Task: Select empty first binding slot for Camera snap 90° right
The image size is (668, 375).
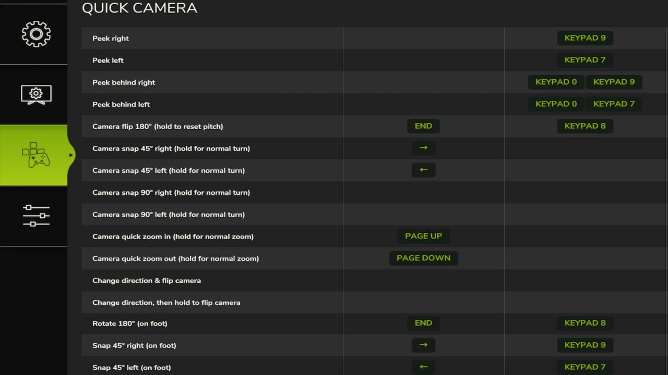Action: [x=423, y=192]
